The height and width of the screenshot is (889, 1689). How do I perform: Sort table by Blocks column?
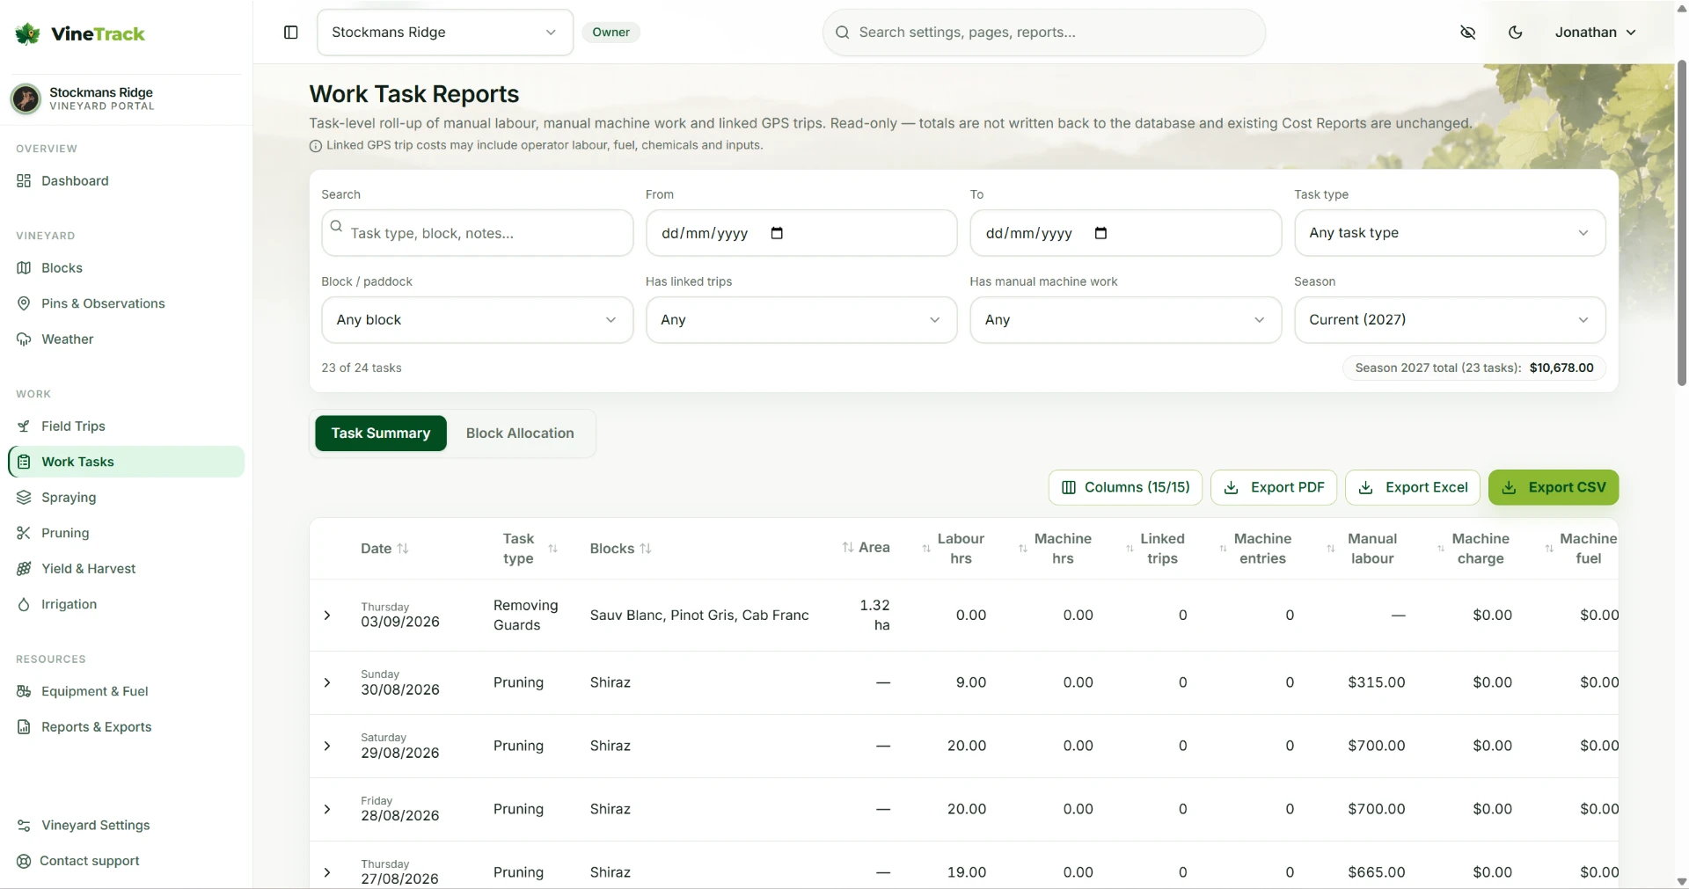coord(620,549)
